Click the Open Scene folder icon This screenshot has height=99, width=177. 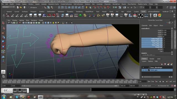[21, 7]
